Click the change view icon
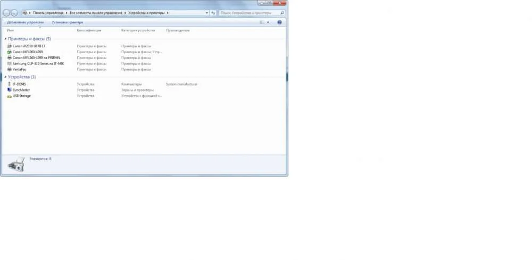The width and height of the screenshot is (532, 260). tap(262, 22)
